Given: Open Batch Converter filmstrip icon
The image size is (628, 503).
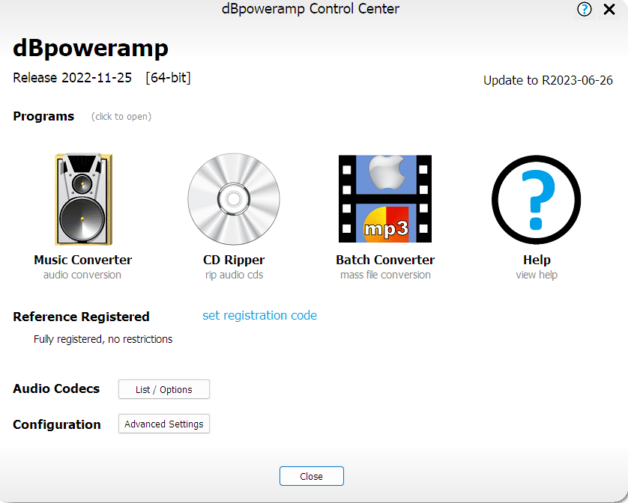Looking at the screenshot, I should point(384,198).
